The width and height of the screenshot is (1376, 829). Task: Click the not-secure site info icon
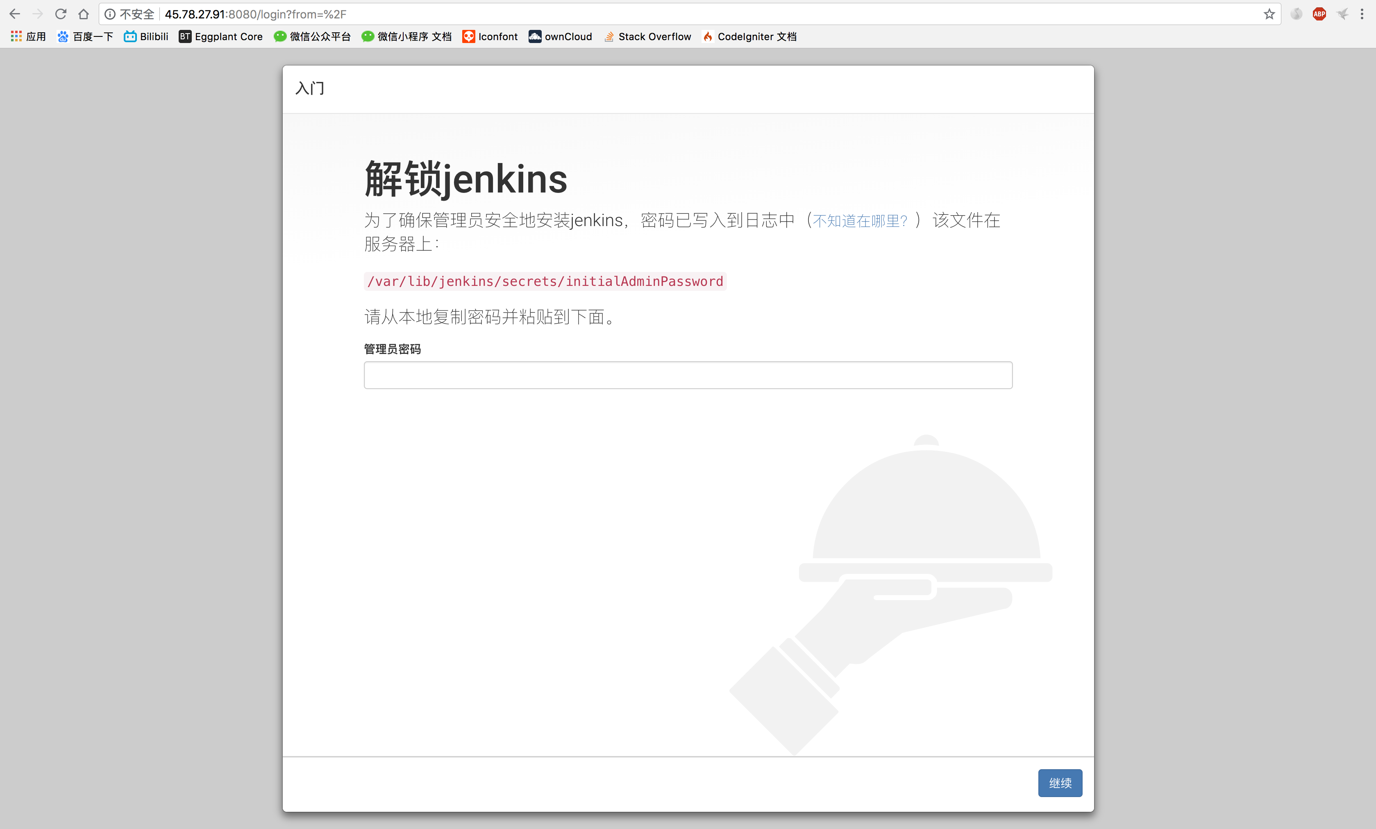pos(110,14)
